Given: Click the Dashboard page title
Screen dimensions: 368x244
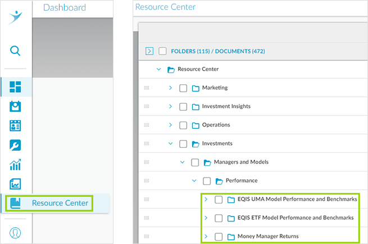Looking at the screenshot, I should pyautogui.click(x=65, y=7).
